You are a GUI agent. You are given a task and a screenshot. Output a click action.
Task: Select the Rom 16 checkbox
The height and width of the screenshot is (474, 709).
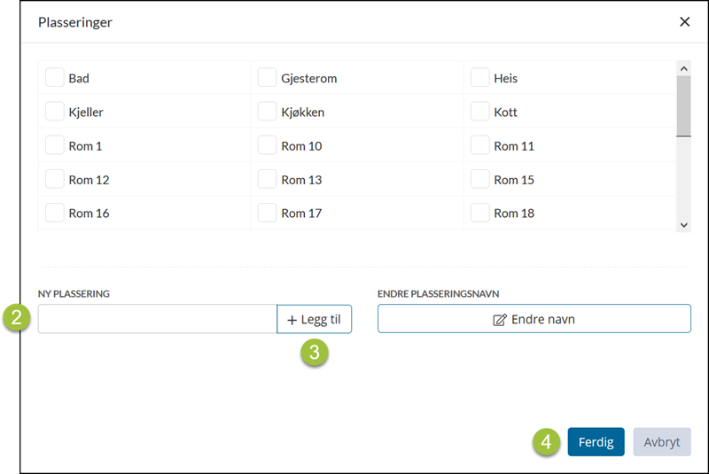coord(55,213)
